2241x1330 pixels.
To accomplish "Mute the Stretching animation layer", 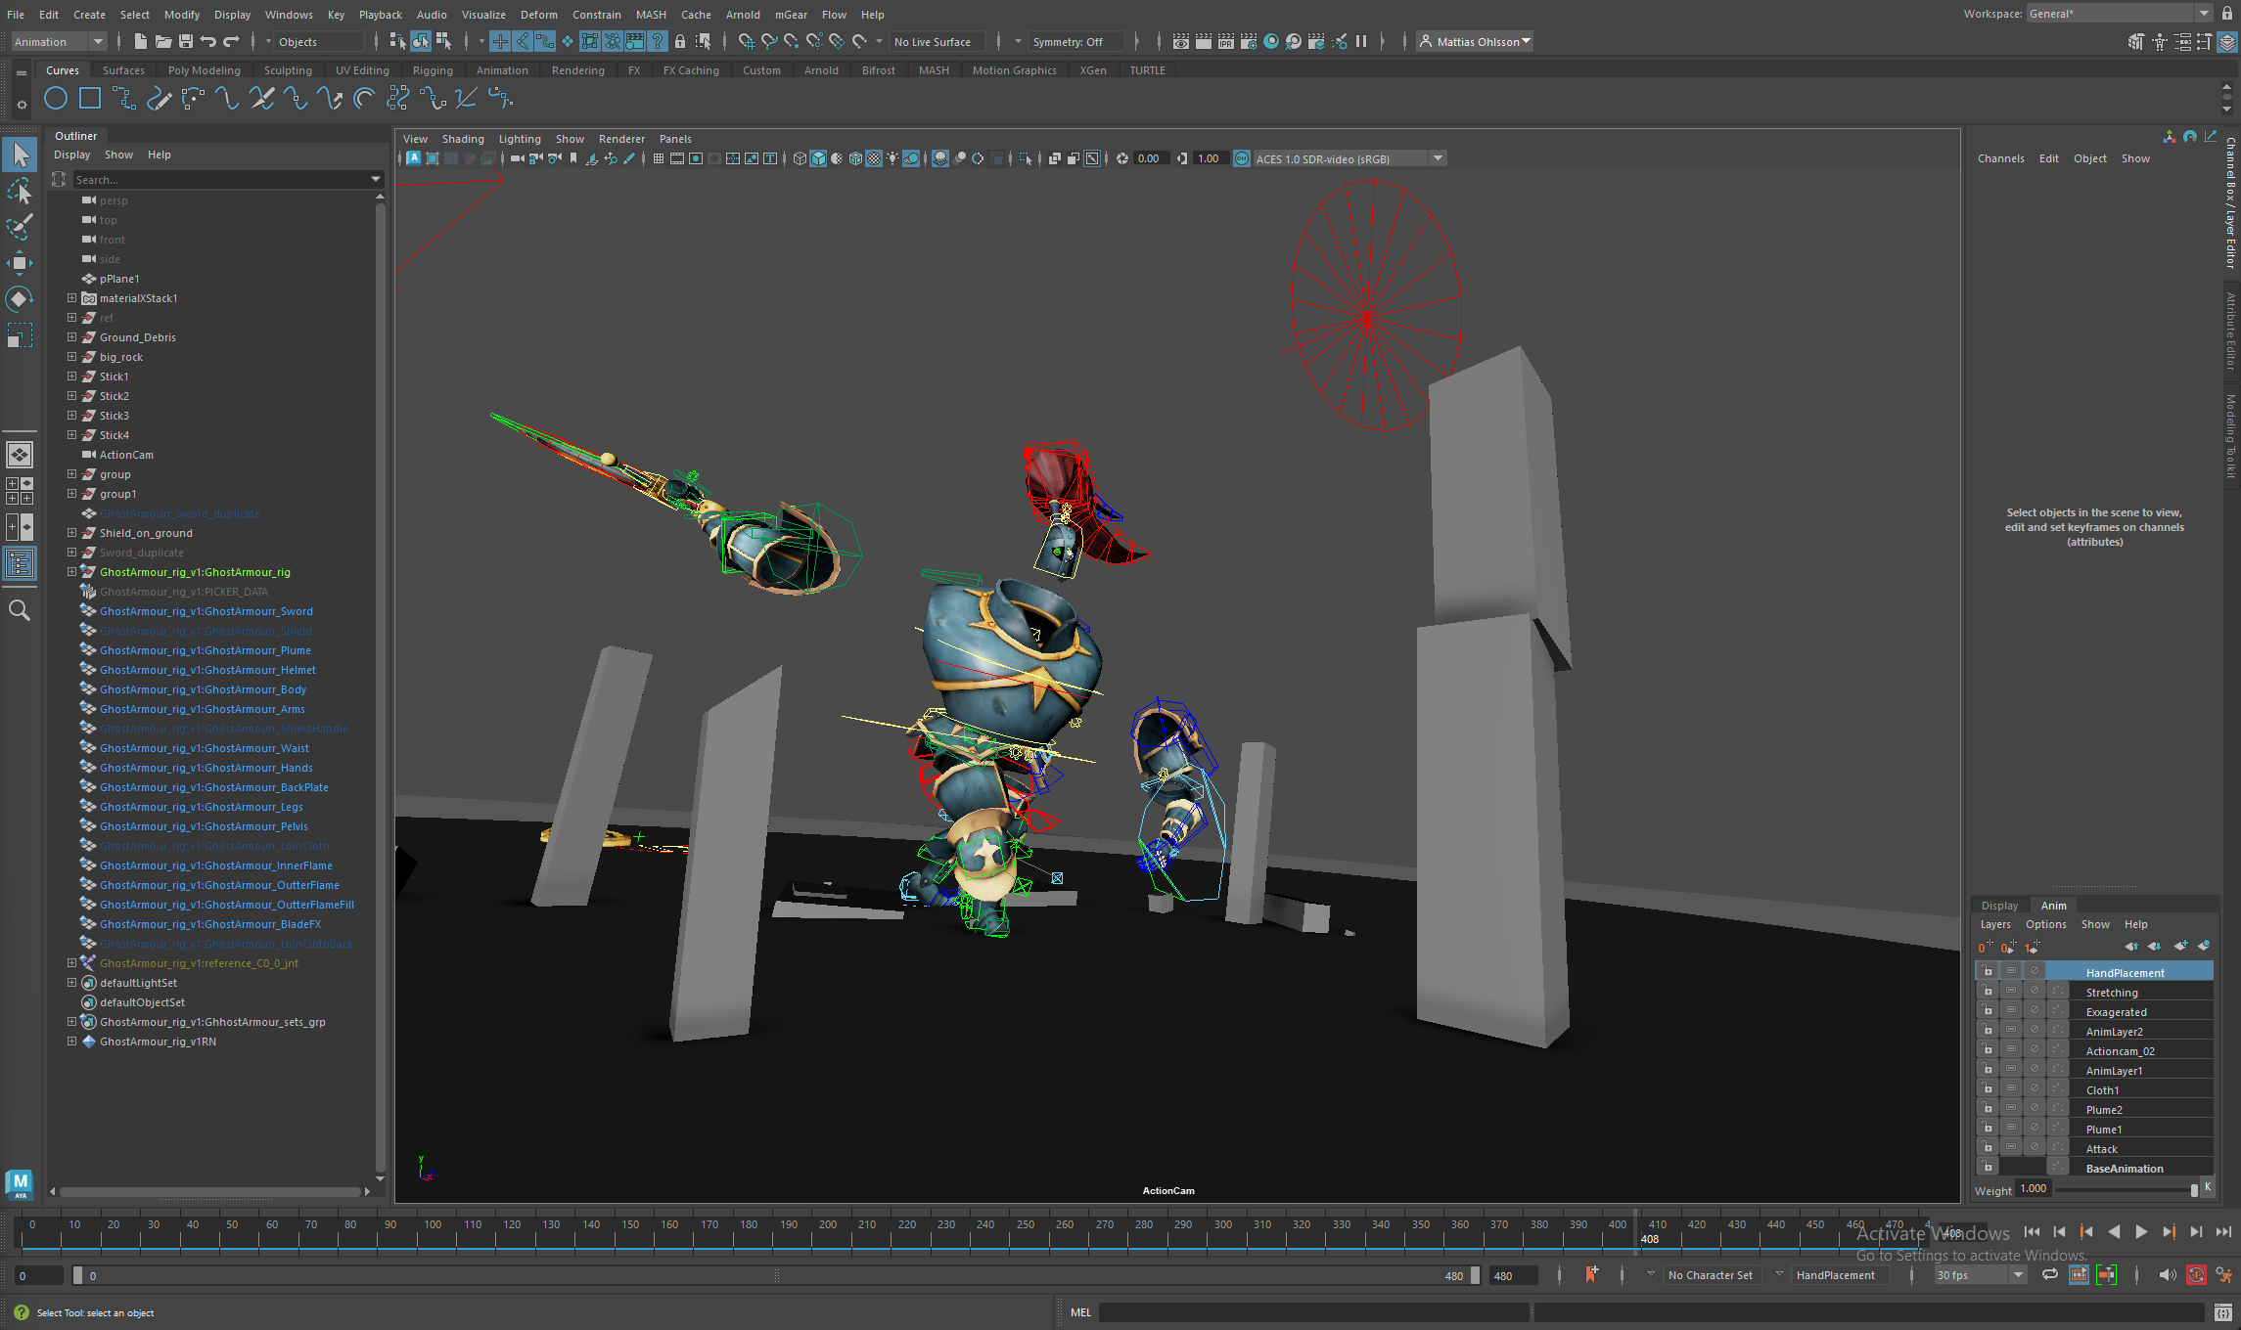I will 2034,992.
